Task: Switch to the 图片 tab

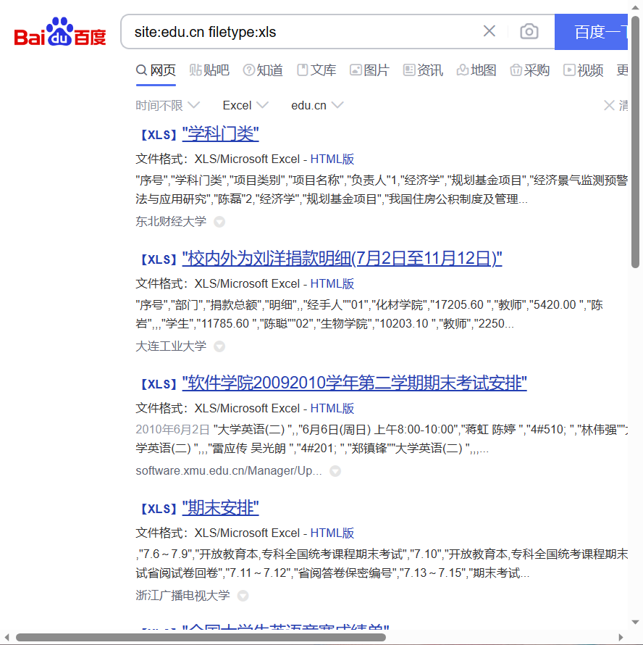Action: pyautogui.click(x=369, y=70)
